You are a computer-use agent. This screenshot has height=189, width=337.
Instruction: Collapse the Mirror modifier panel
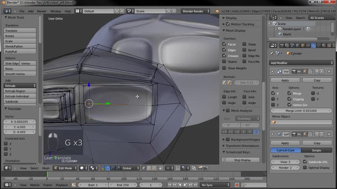coord(272,71)
